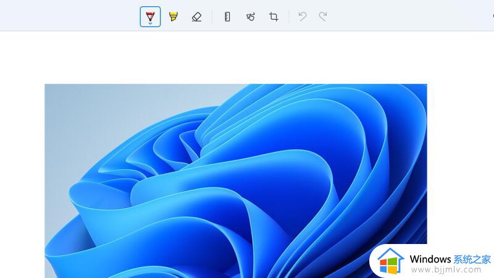
Task: Undo the last edit
Action: pos(303,17)
